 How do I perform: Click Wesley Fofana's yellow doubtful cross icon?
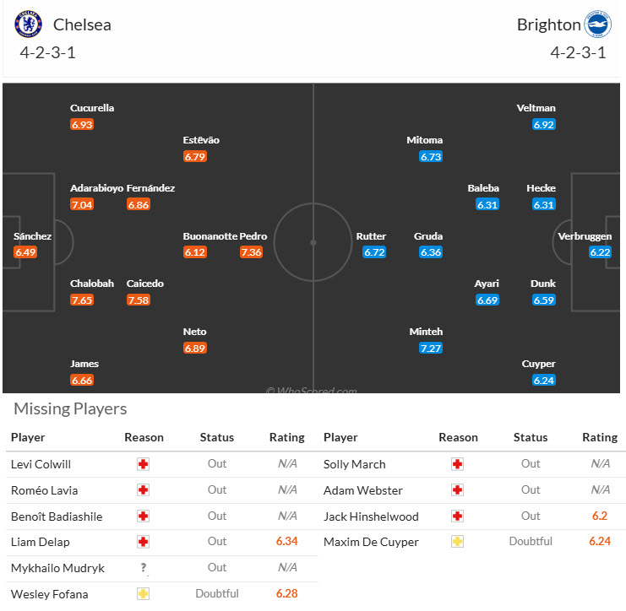pyautogui.click(x=144, y=594)
